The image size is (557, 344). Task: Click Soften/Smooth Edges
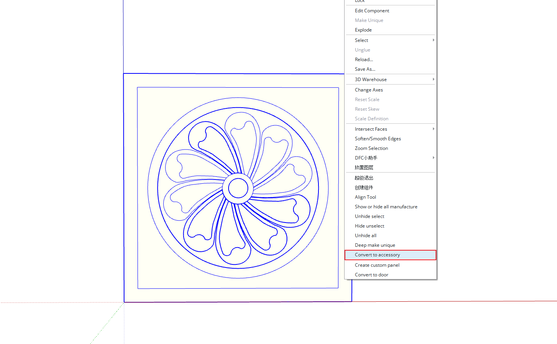click(x=378, y=139)
